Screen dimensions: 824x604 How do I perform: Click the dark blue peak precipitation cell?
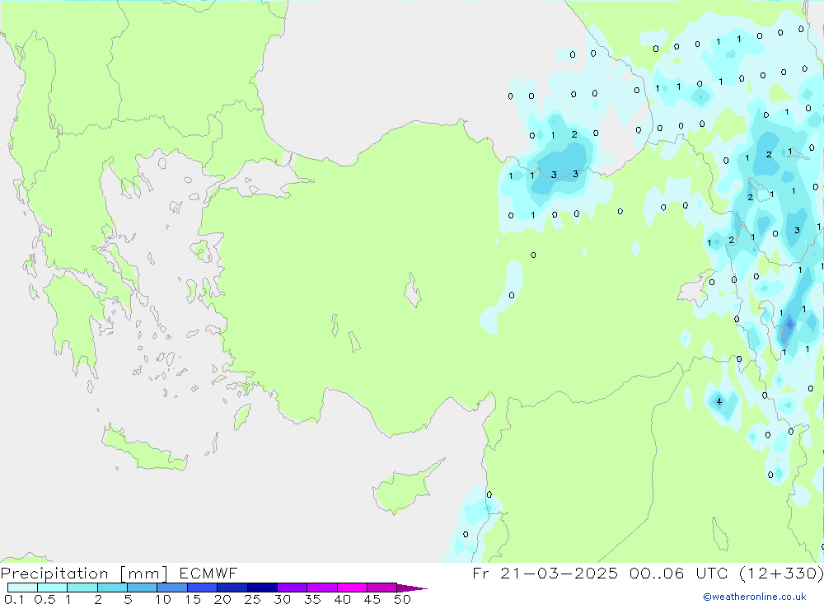tap(789, 325)
